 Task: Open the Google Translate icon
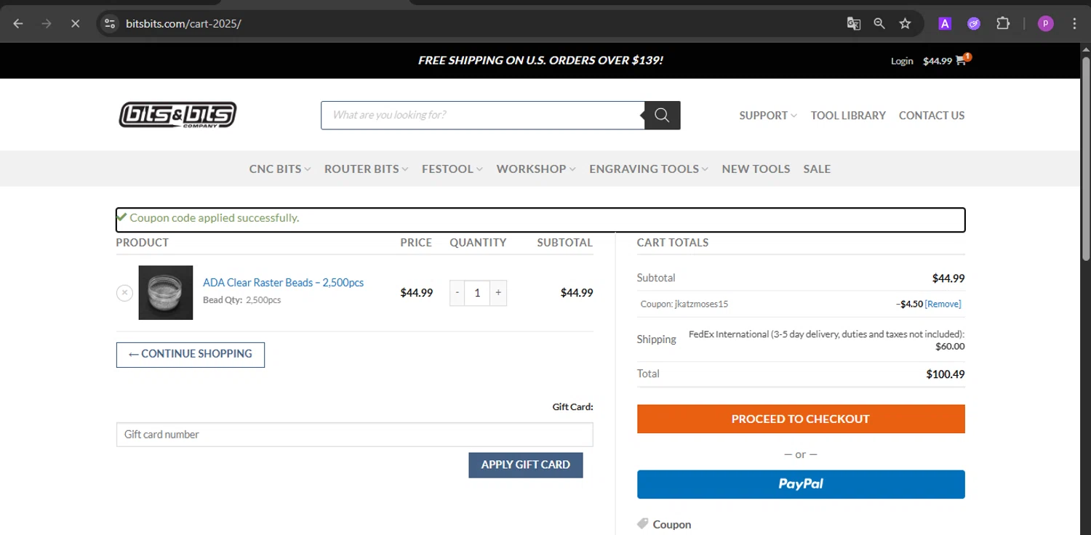pyautogui.click(x=854, y=23)
